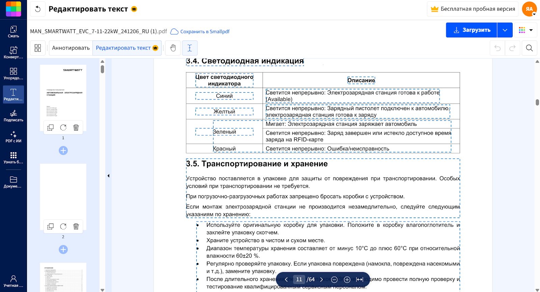The height and width of the screenshot is (292, 540).
Task: Open the Organize (Упорядо…) tool
Action: 13,74
